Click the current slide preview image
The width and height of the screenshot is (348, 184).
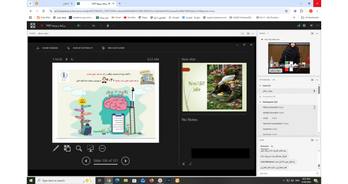[x=106, y=102]
